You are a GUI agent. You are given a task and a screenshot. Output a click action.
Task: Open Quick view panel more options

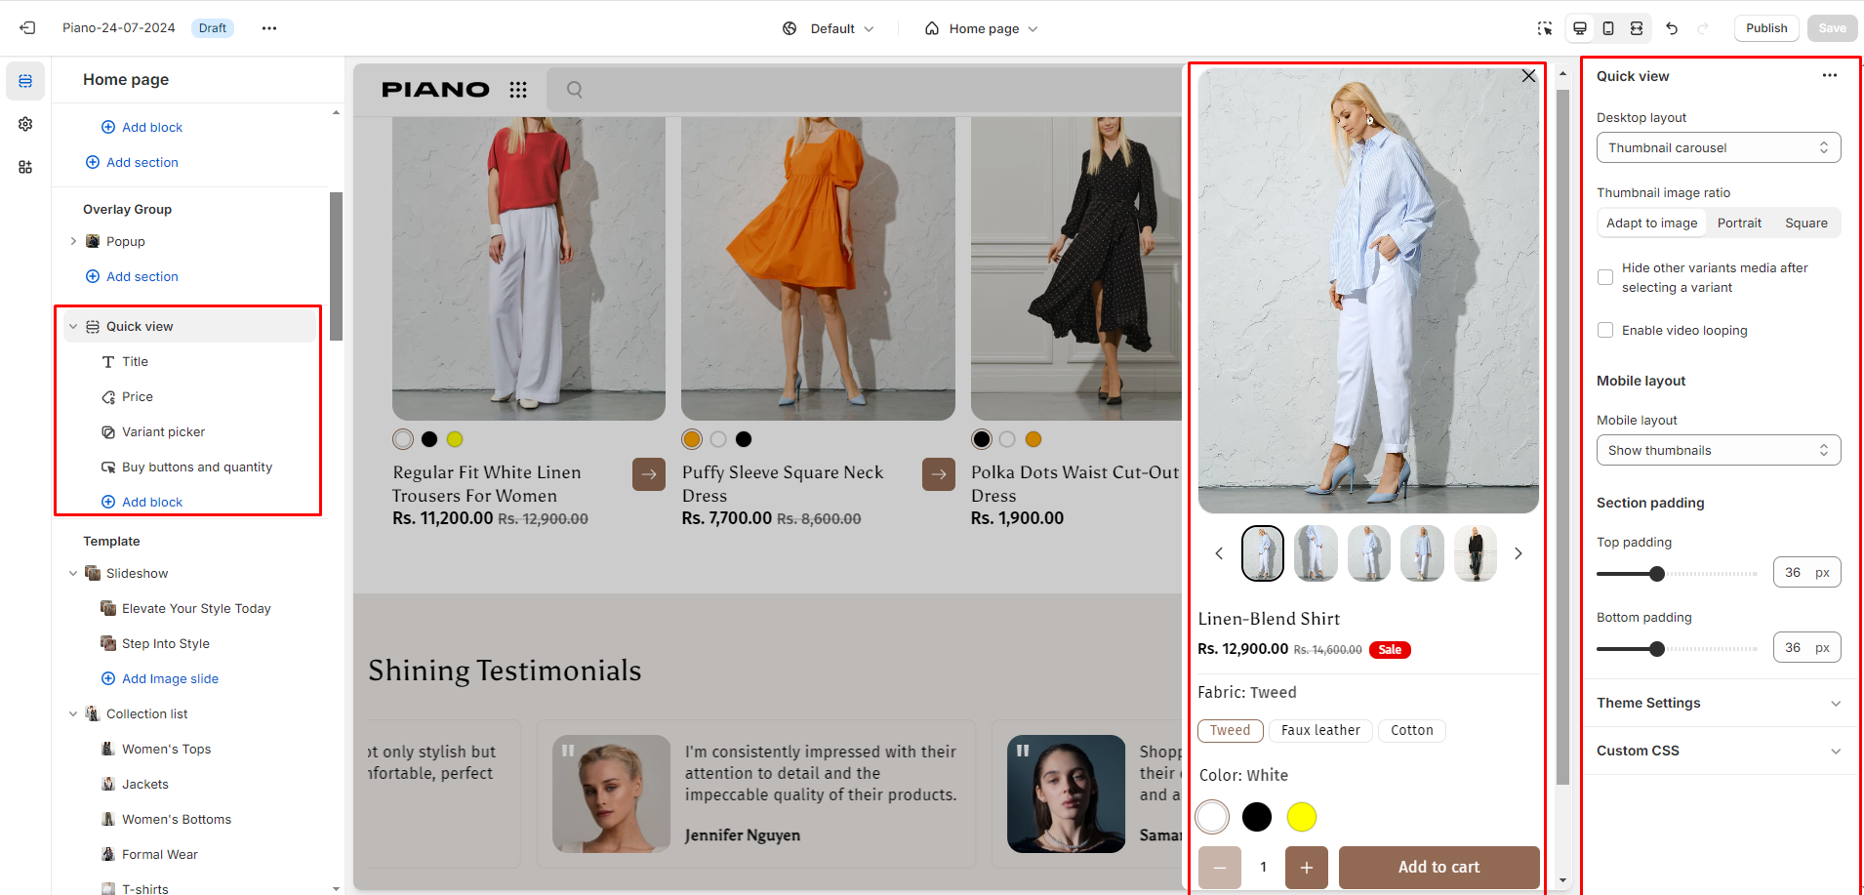tap(1829, 76)
